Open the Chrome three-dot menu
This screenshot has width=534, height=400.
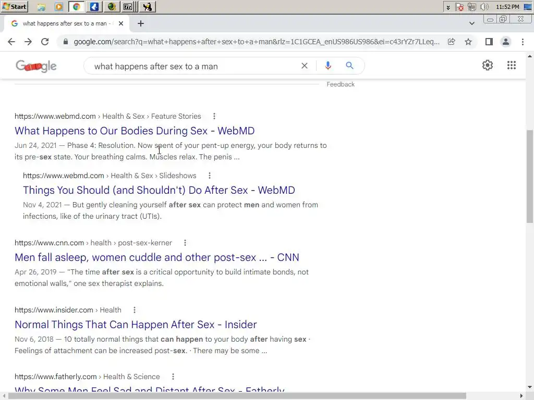(x=523, y=42)
